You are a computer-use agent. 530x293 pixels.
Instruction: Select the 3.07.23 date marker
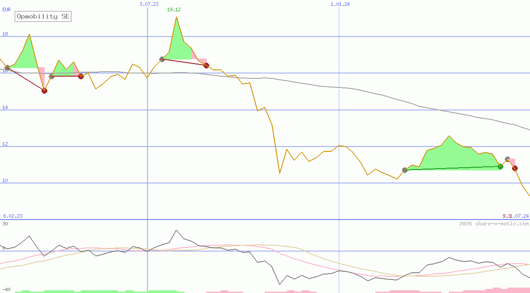coord(149,4)
